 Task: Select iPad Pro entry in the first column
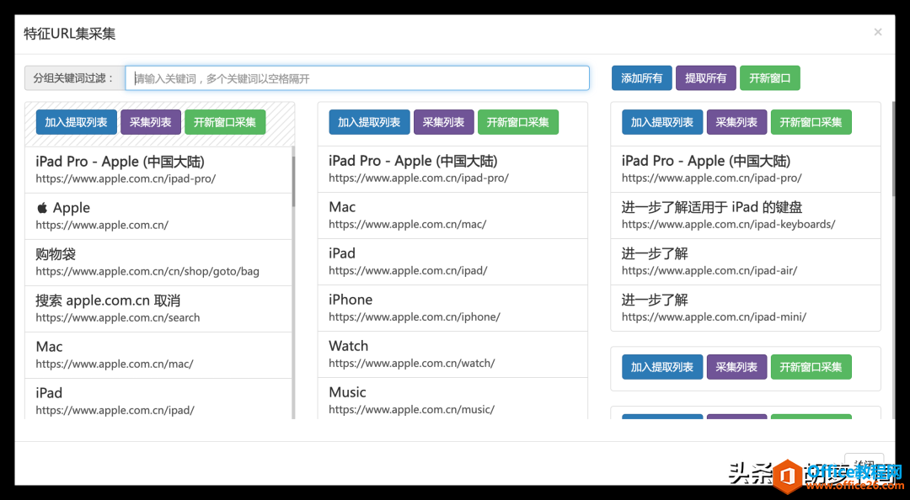click(x=158, y=169)
